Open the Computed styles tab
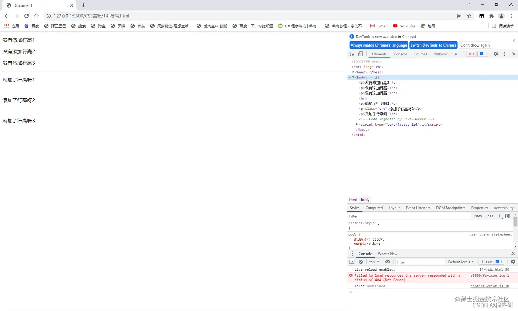This screenshot has width=518, height=311. (x=374, y=208)
